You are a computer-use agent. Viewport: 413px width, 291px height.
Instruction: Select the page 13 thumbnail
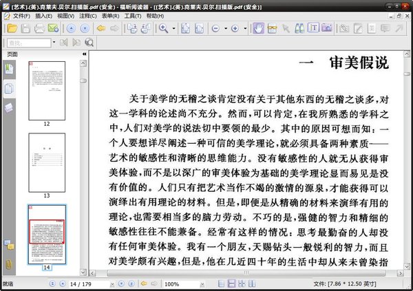(x=47, y=162)
